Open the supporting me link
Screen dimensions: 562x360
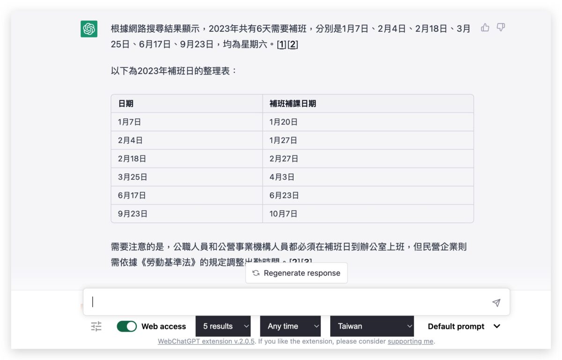coord(410,341)
